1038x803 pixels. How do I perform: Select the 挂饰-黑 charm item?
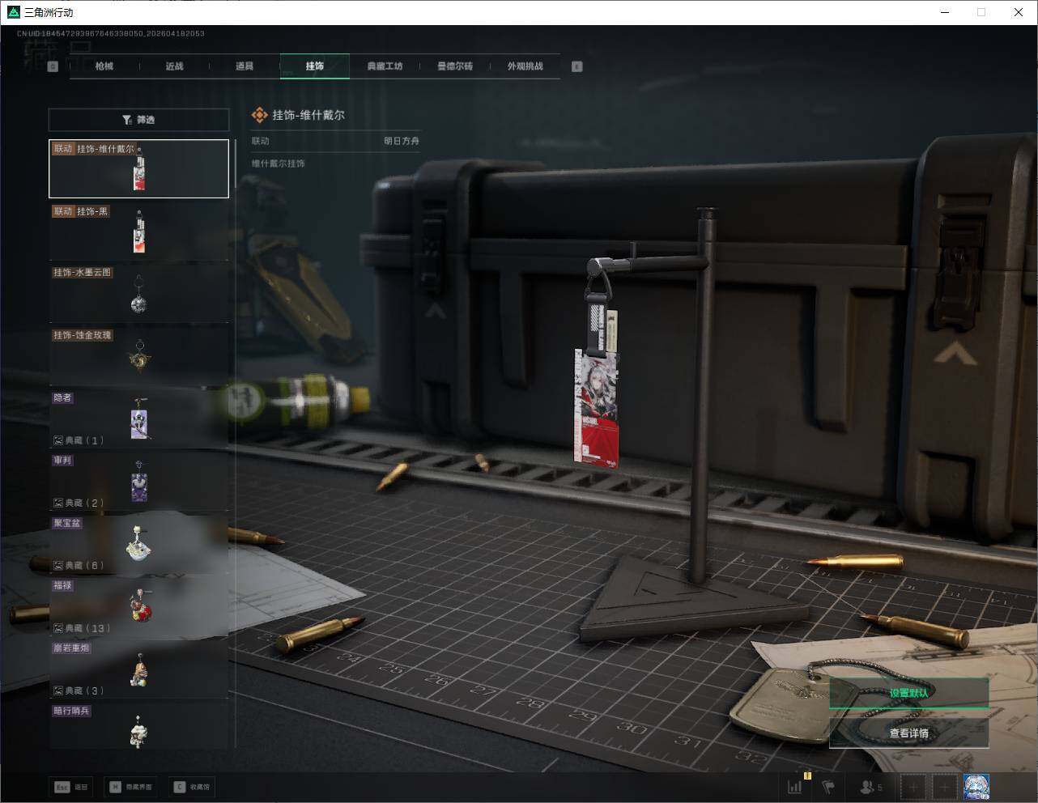138,231
